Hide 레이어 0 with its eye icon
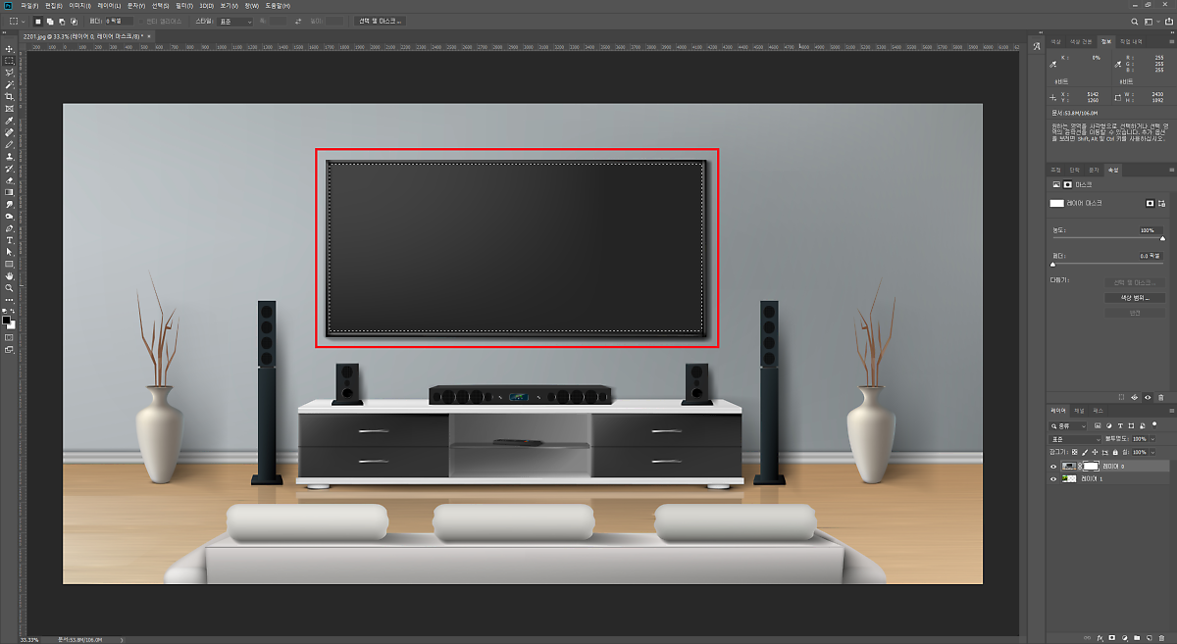Screen dimensions: 1177x644 pos(1054,467)
